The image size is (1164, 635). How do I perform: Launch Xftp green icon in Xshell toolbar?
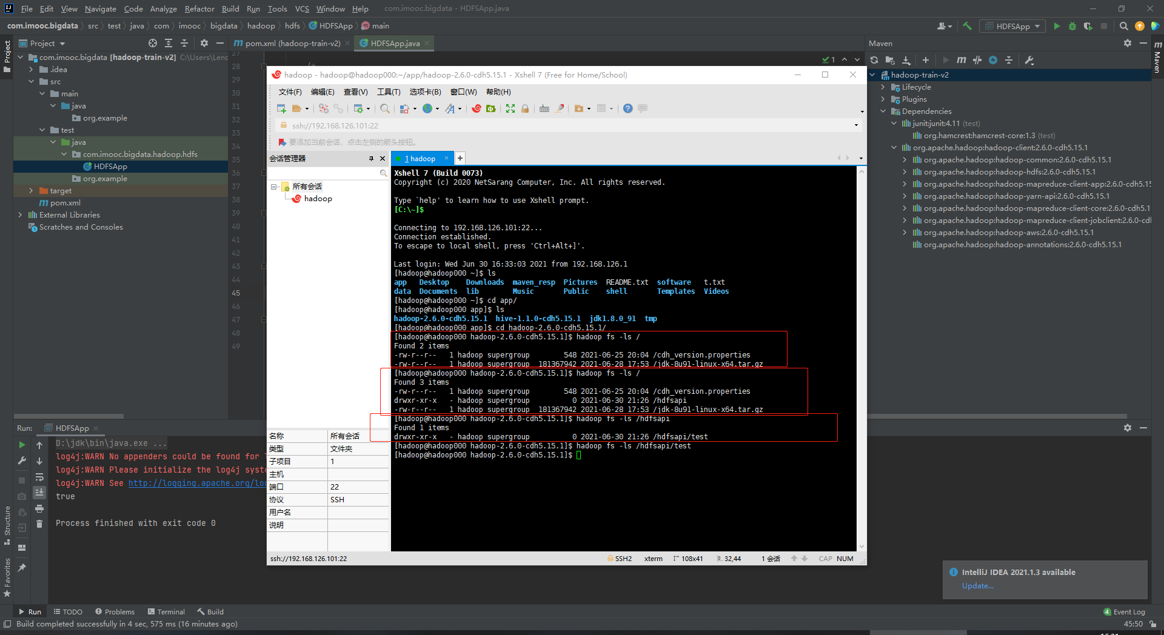pyautogui.click(x=491, y=108)
